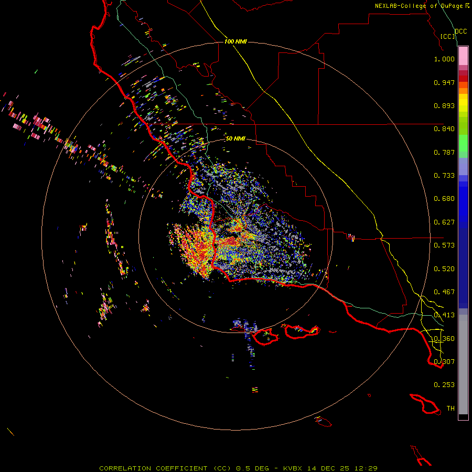The height and width of the screenshot is (472, 472).
Task: Click the 0.787 scale value
Action: pos(444,152)
